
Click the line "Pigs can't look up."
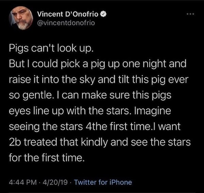click(50, 49)
